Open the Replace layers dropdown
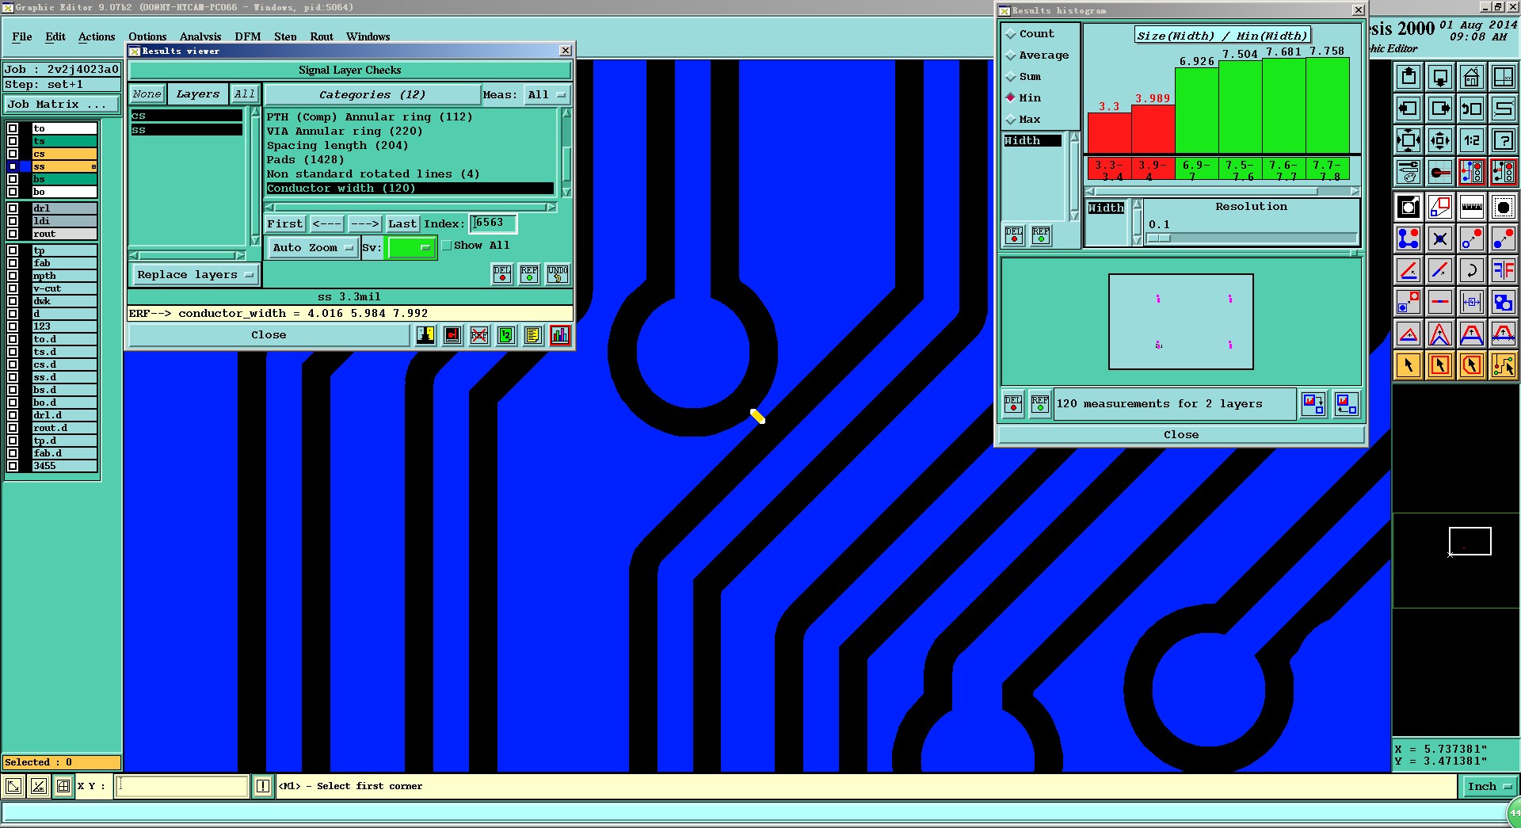 pos(195,275)
